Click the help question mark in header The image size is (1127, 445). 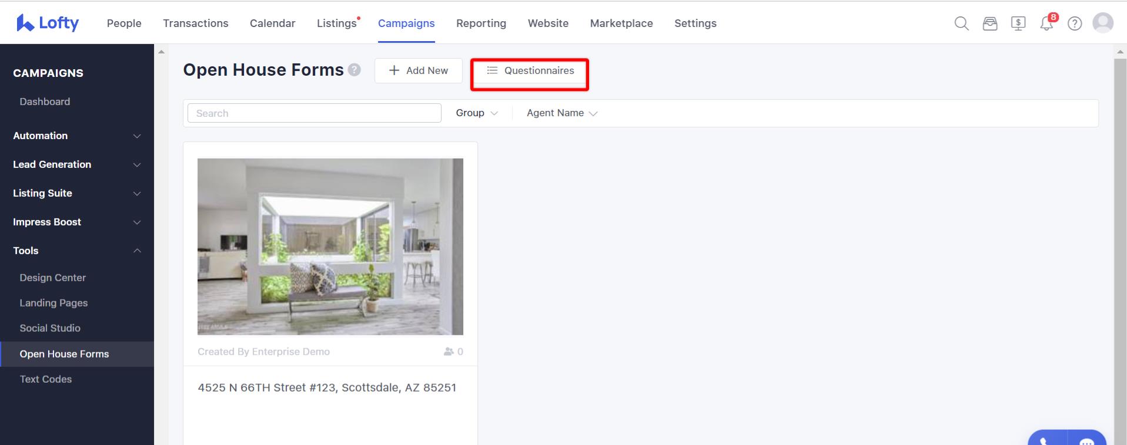coord(1075,23)
